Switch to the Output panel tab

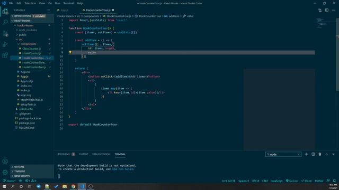tap(84, 154)
